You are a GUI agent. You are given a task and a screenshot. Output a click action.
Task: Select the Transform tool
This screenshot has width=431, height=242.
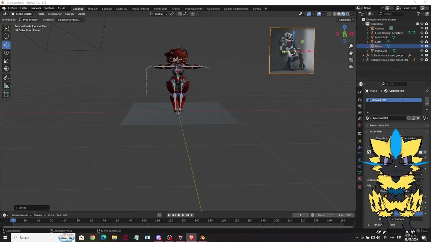click(6, 69)
